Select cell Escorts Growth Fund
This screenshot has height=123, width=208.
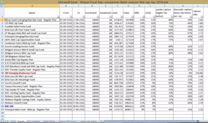(32, 83)
